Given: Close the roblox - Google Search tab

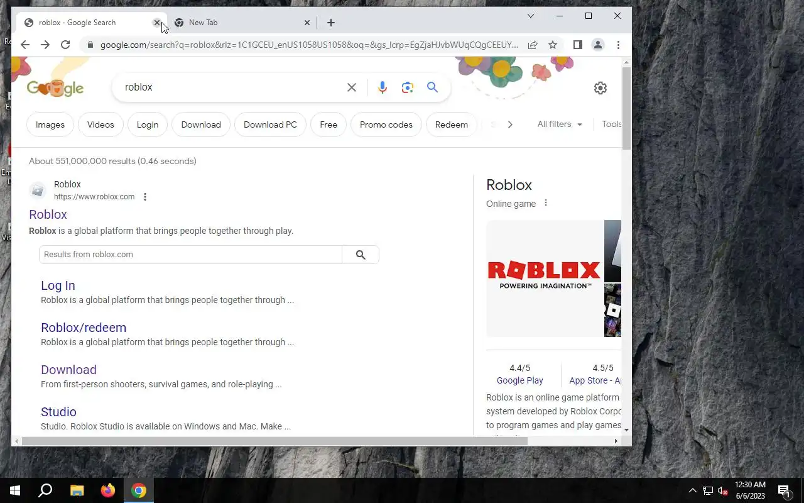Looking at the screenshot, I should point(157,23).
